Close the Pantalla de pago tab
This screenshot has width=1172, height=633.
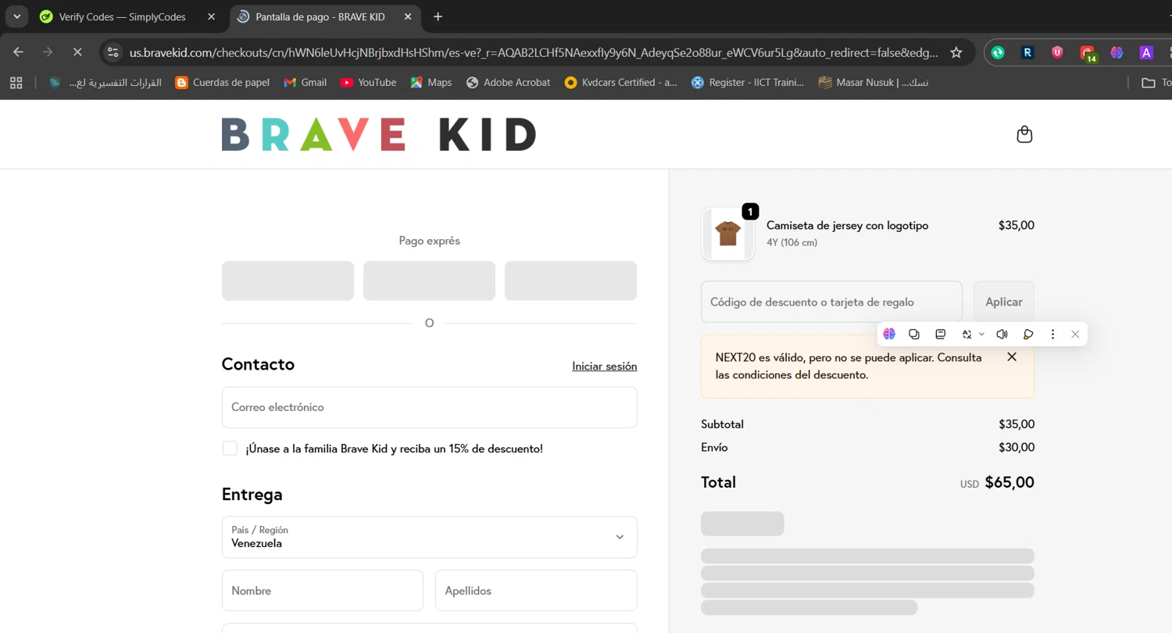(407, 16)
